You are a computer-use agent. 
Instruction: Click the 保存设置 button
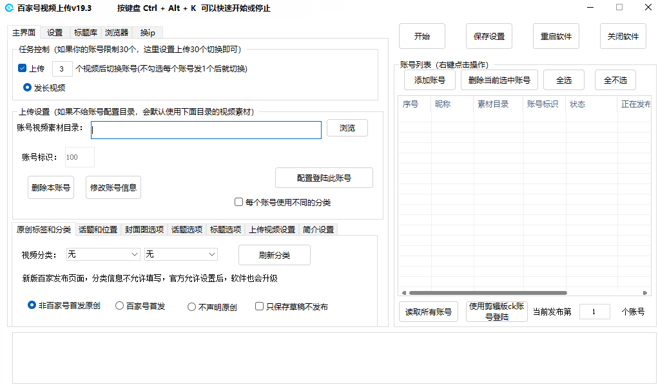[489, 37]
